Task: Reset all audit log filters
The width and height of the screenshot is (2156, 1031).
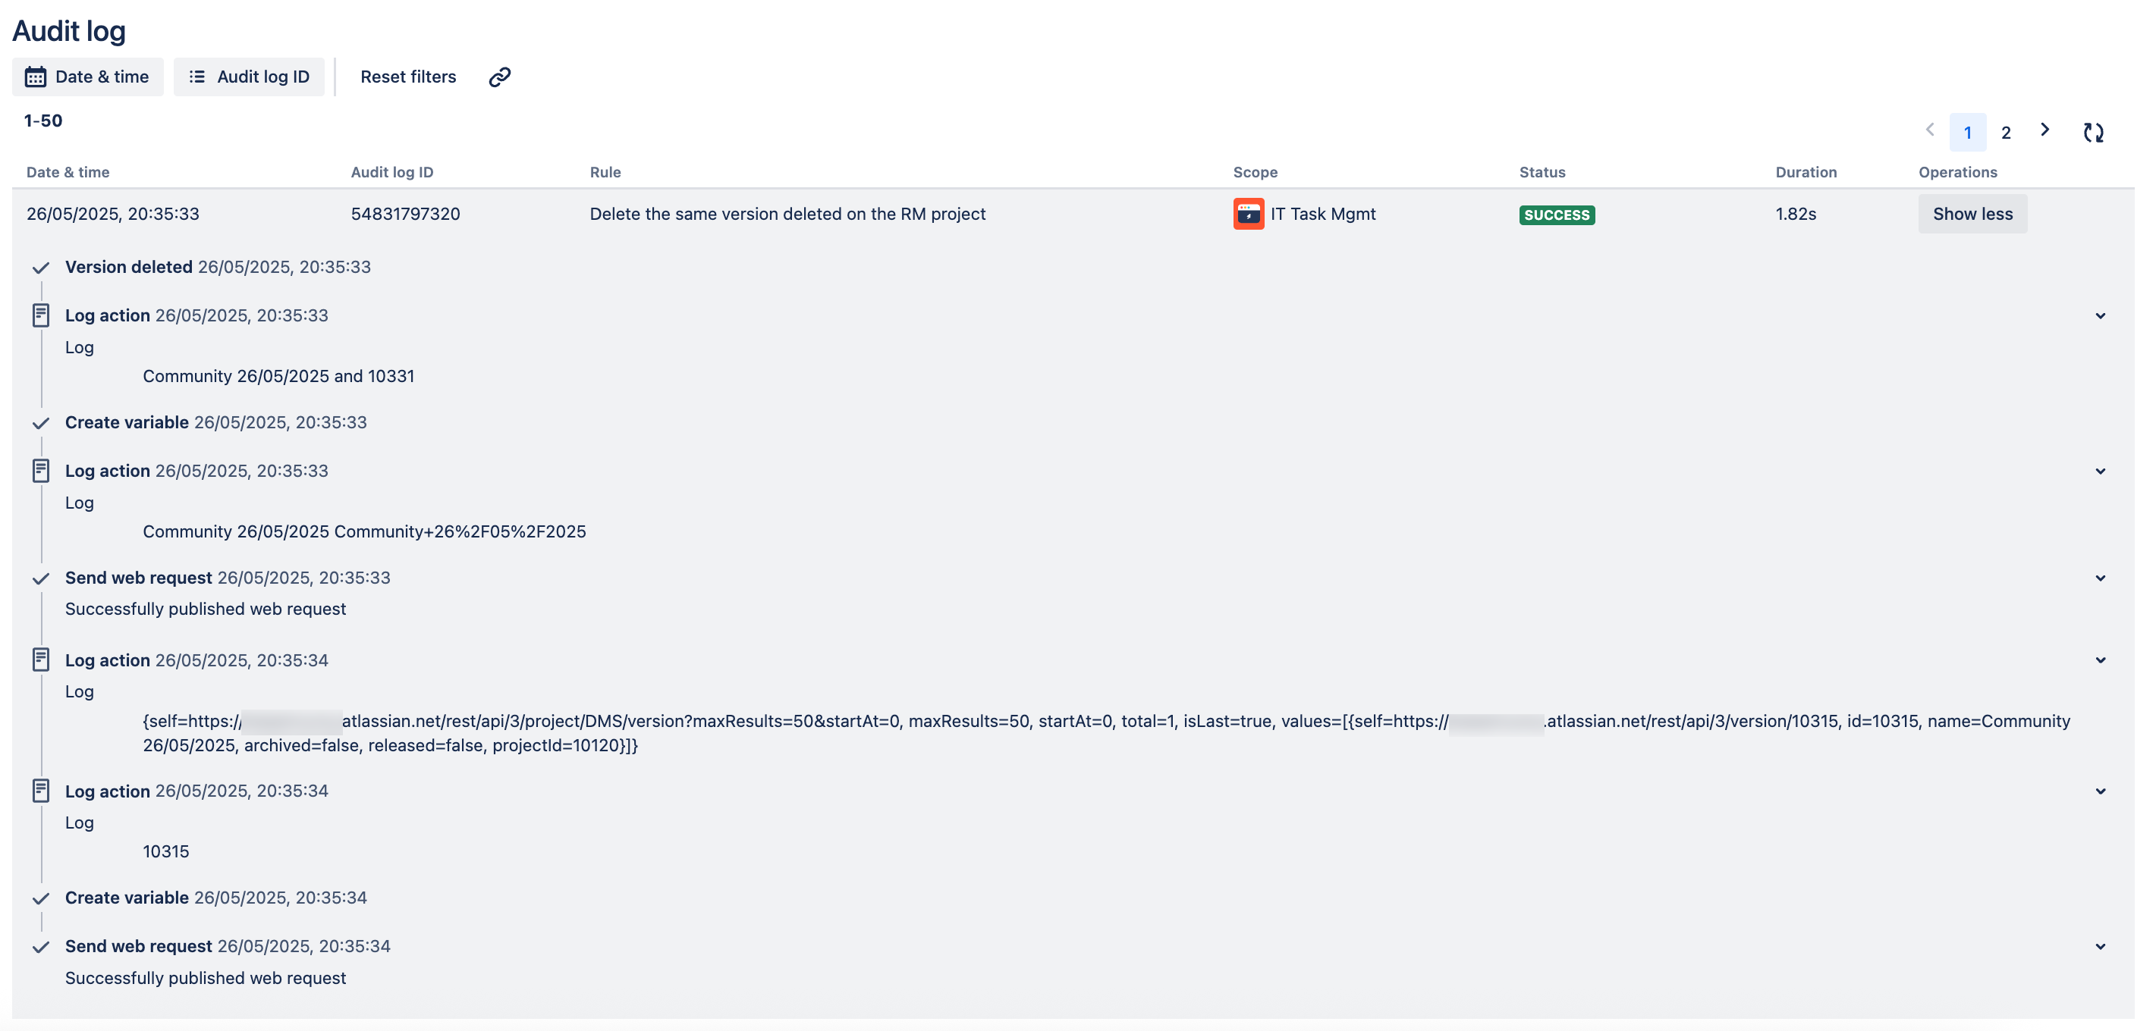Action: pos(407,76)
